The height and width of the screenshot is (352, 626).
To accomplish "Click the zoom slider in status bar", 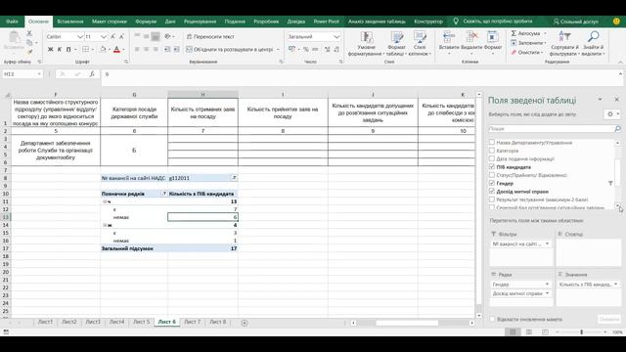I will (581, 332).
